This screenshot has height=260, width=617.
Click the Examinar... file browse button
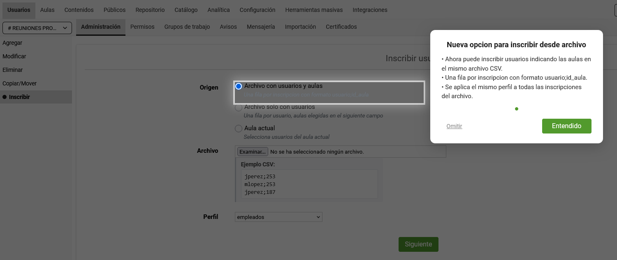(x=253, y=152)
